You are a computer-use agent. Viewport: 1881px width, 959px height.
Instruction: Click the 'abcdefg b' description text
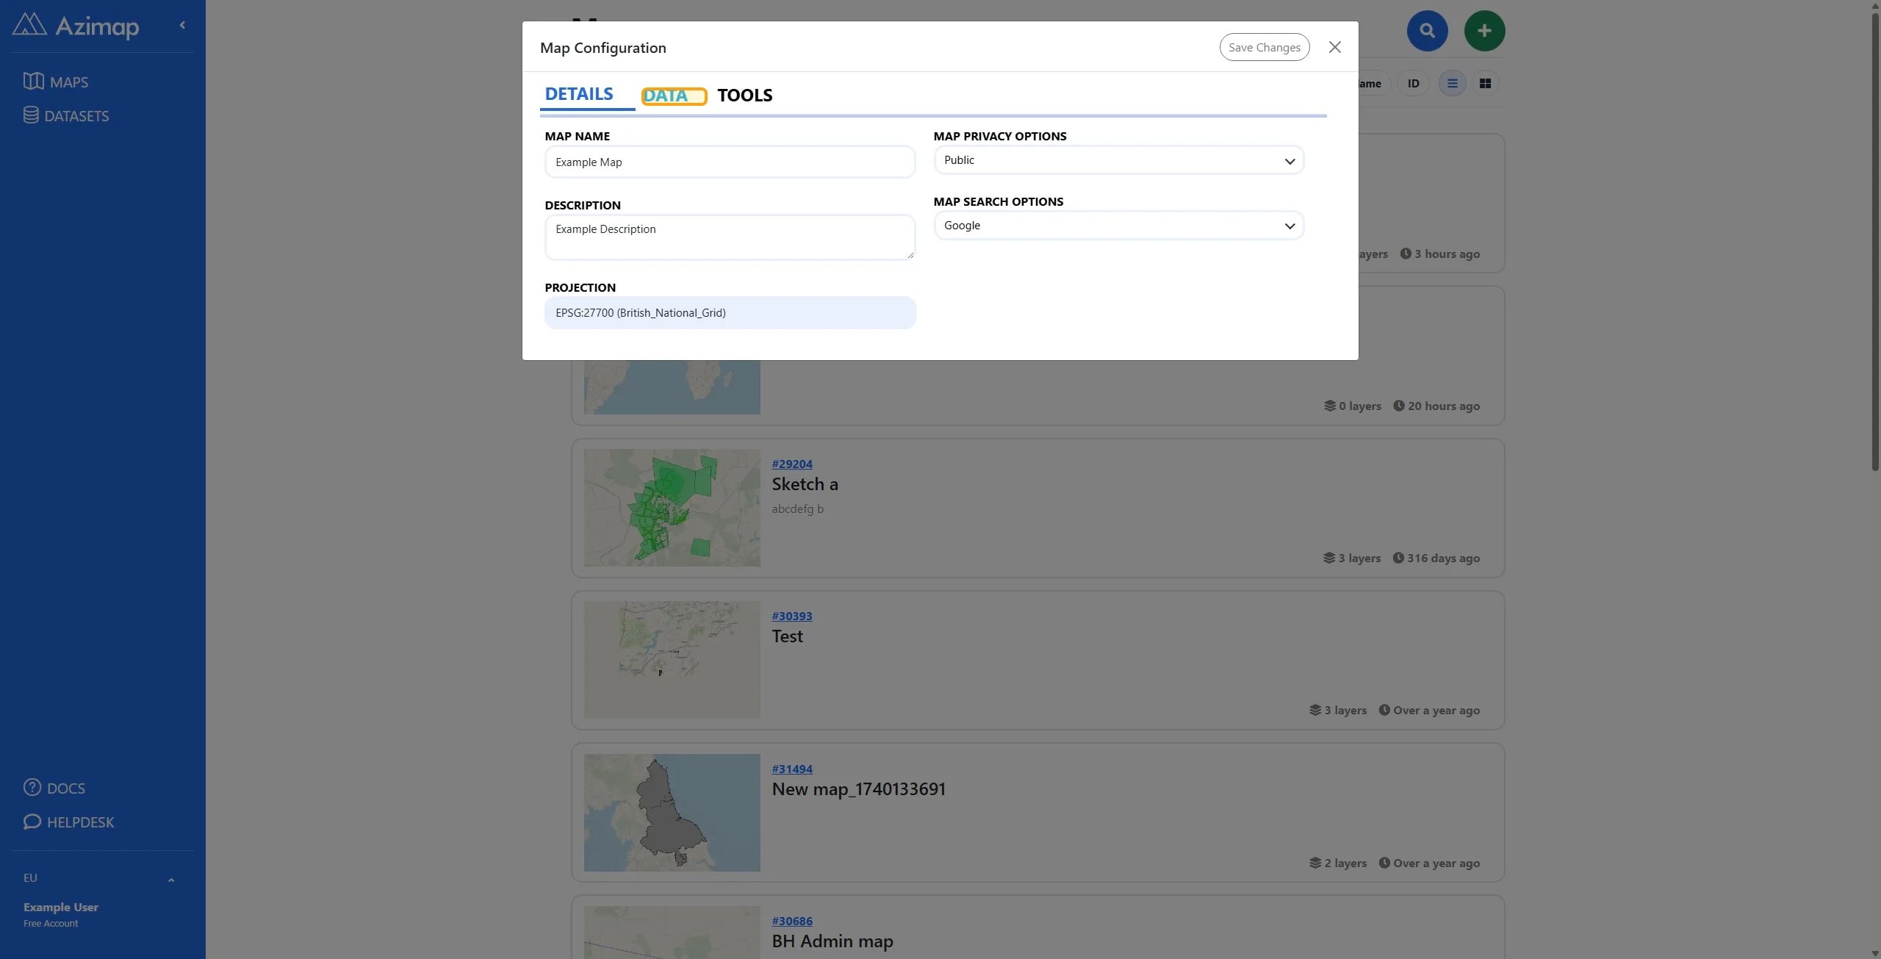click(x=797, y=509)
